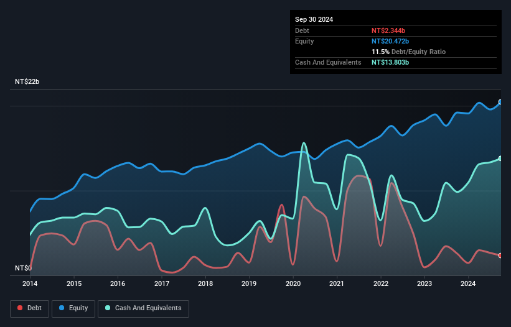Click the Debt endpoint marker on the red line
Image resolution: width=511 pixels, height=327 pixels.
(500, 256)
